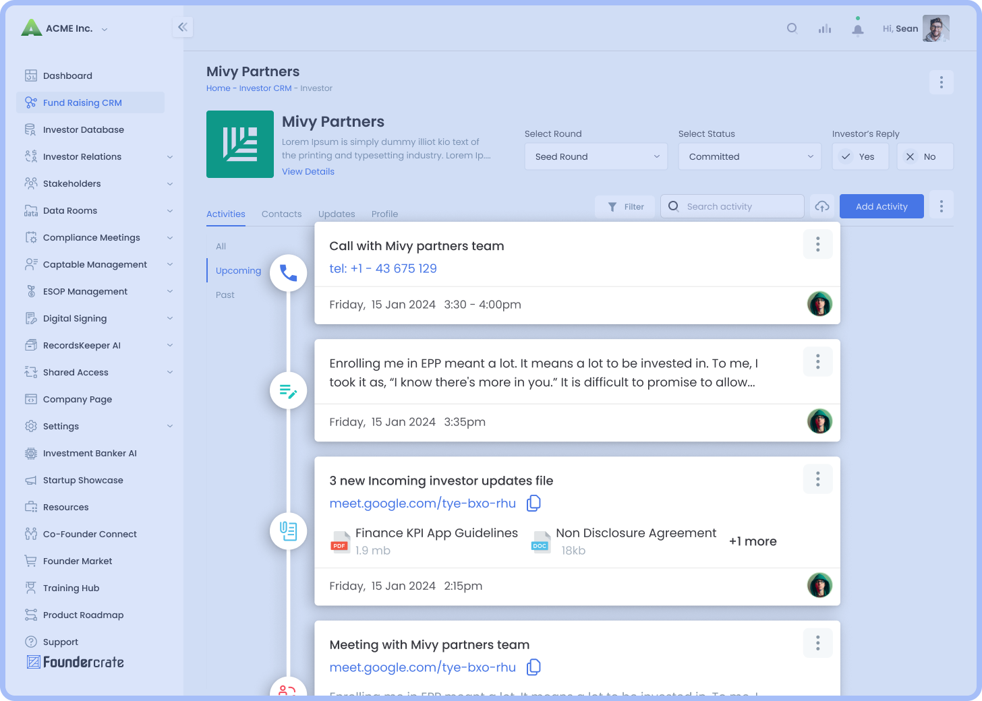Click the DOC file icon

(x=540, y=541)
